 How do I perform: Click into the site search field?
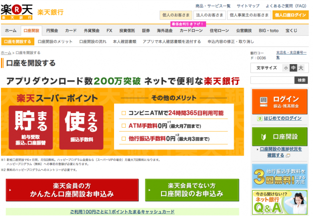coord(273,80)
